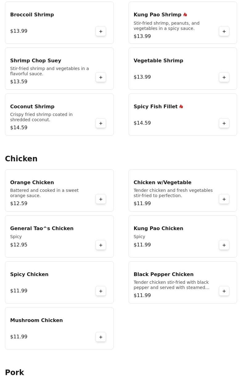Open the Orange Chicken item title
Viewport: 242px width, 376px height.
click(32, 182)
